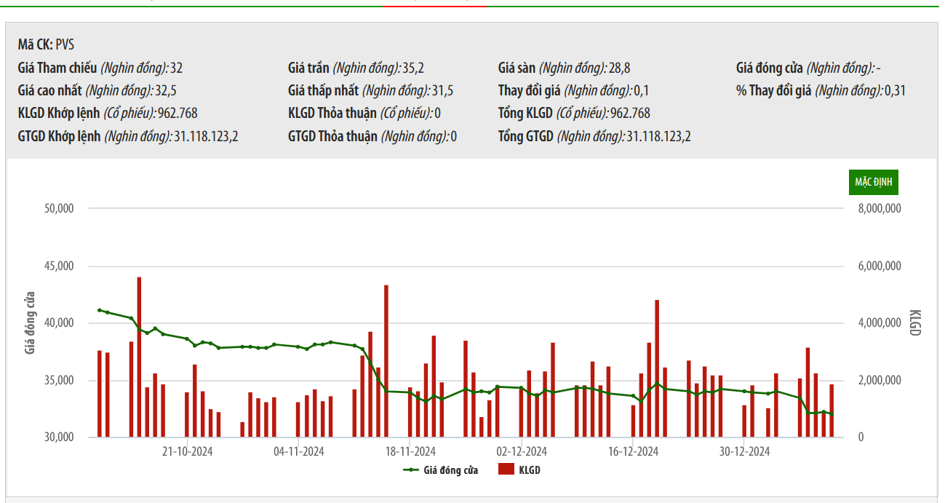945x503 pixels.
Task: Click the 18-11-2024 date axis label
Action: [x=410, y=451]
